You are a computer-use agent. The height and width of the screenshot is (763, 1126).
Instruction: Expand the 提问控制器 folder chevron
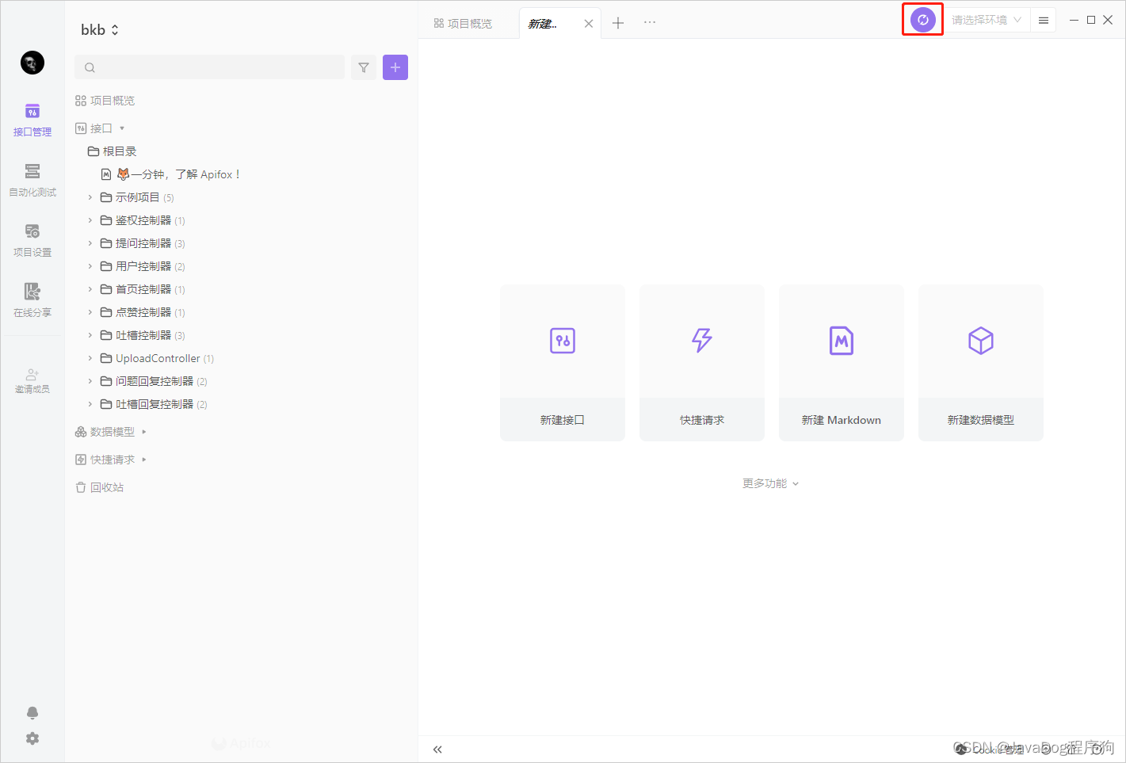(90, 243)
